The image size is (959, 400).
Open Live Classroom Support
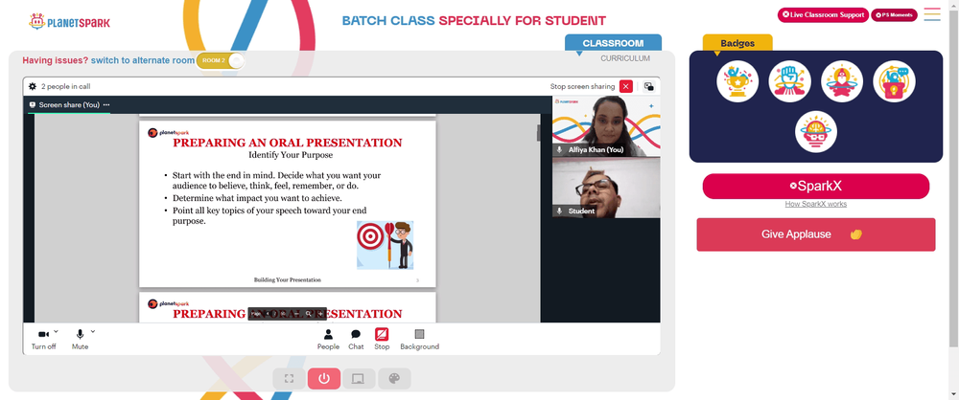(x=823, y=14)
